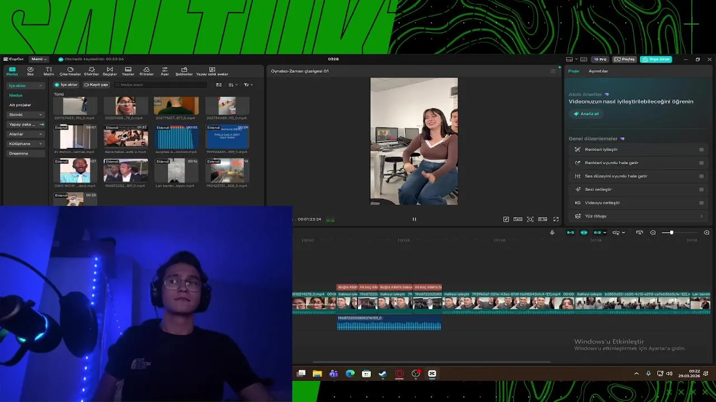The width and height of the screenshot is (716, 402).
Task: Open the Filtreler filters tab
Action: (x=146, y=71)
